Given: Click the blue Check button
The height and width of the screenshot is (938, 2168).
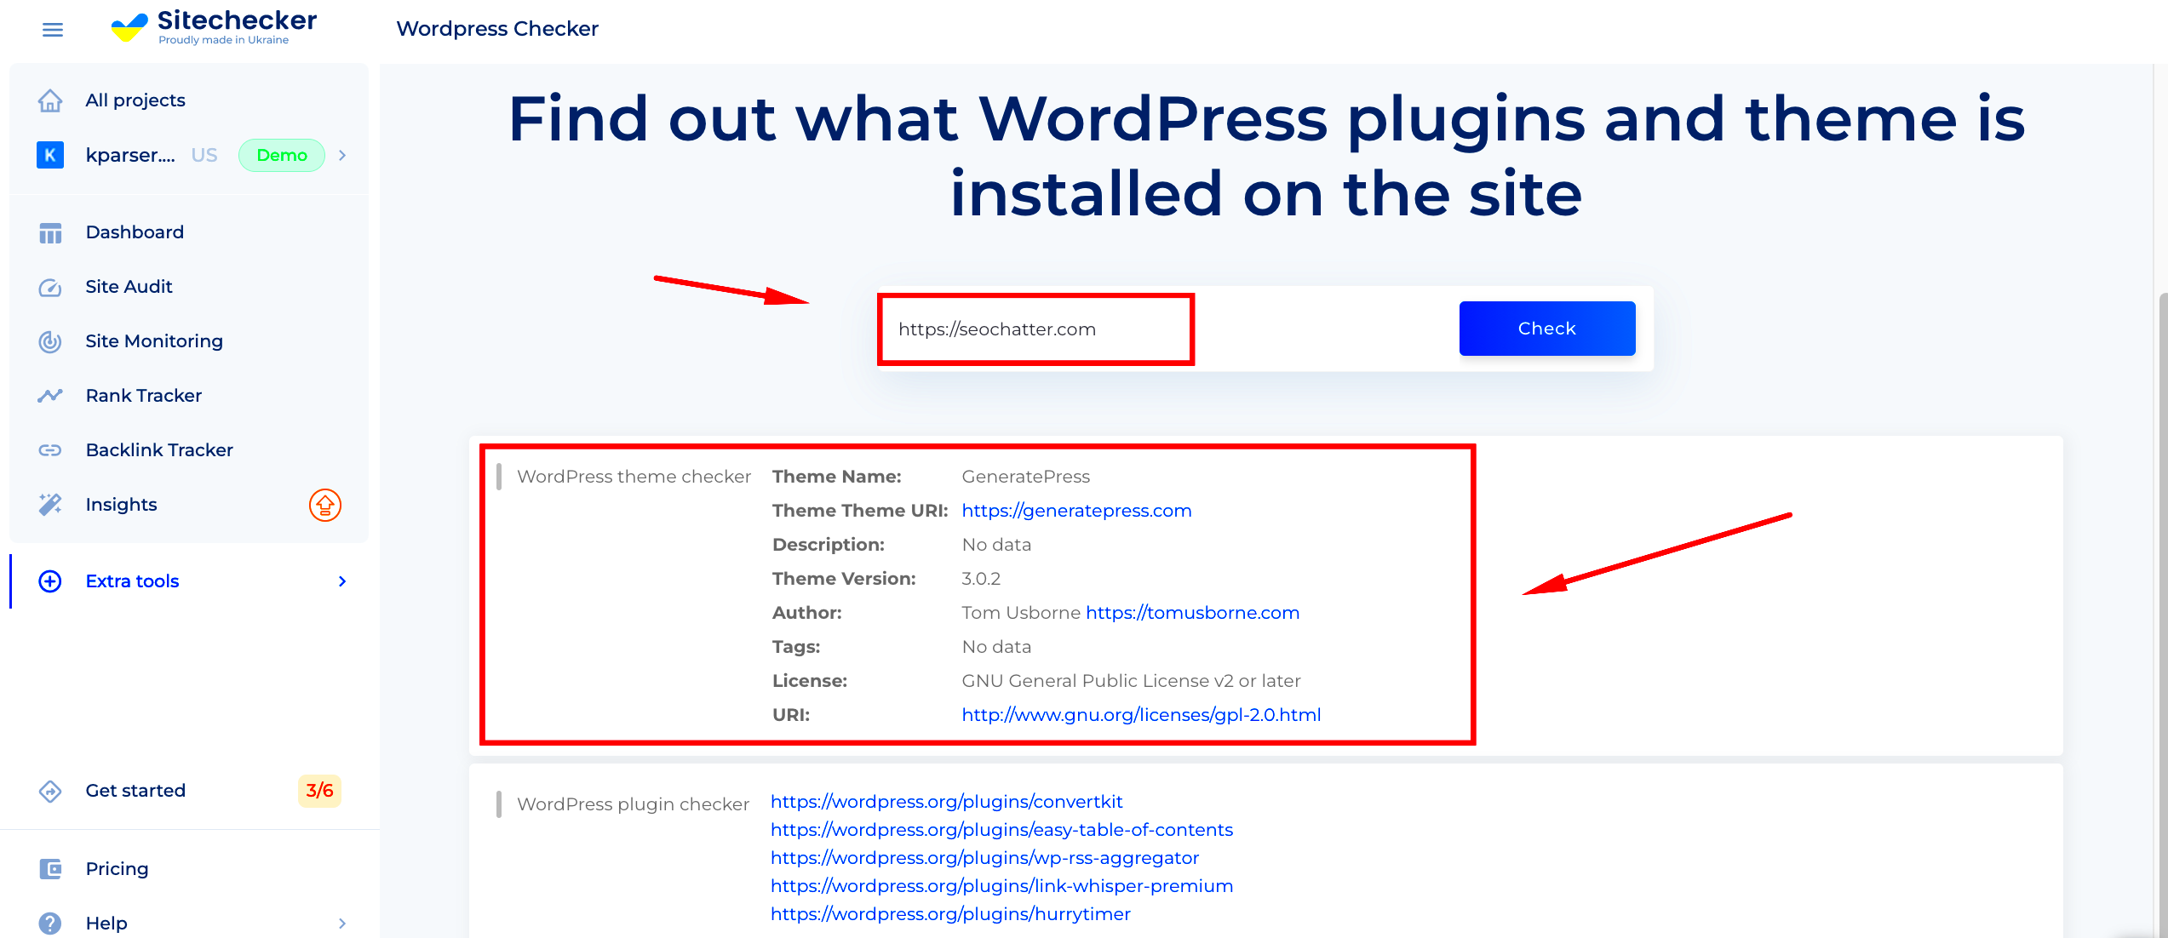Looking at the screenshot, I should coord(1547,329).
